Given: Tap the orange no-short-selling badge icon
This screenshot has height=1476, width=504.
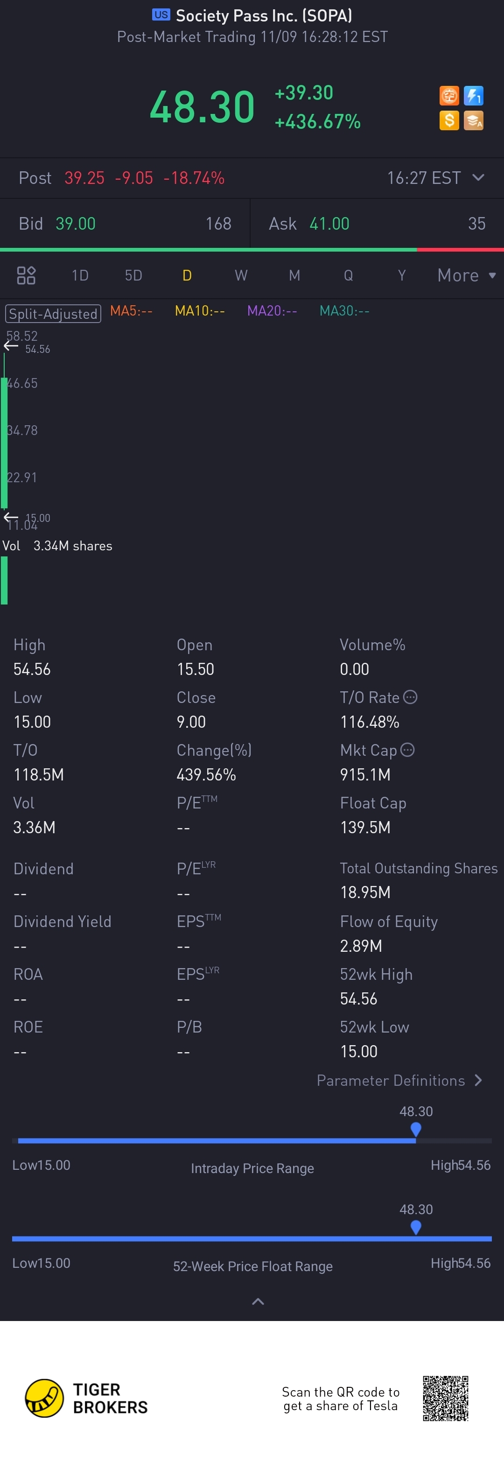Looking at the screenshot, I should (x=449, y=96).
